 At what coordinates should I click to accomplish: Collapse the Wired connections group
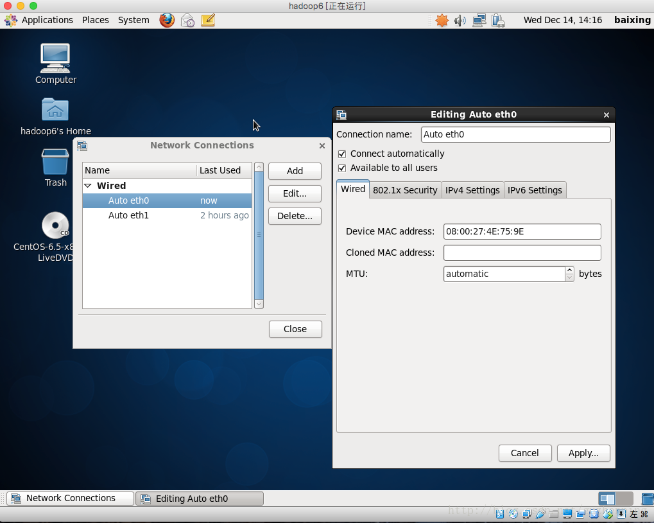tap(89, 186)
